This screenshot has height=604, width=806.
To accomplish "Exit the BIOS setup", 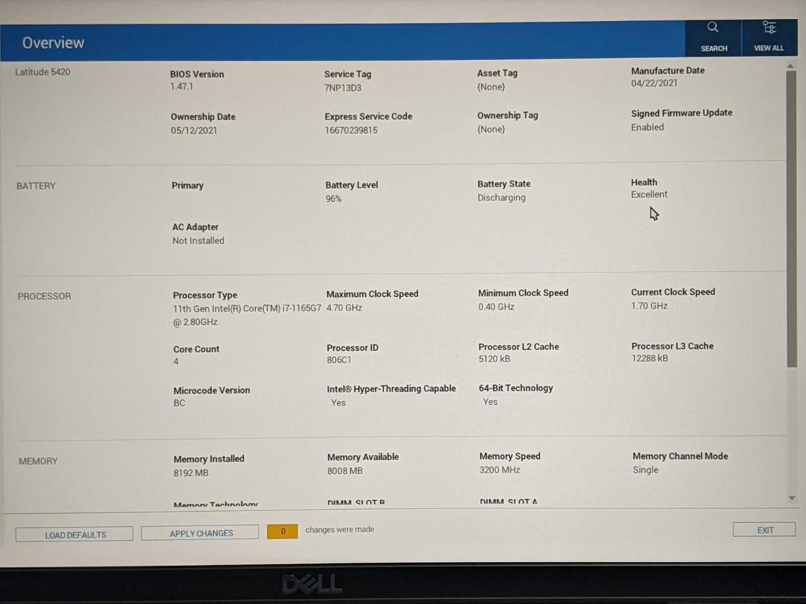I will pos(764,530).
